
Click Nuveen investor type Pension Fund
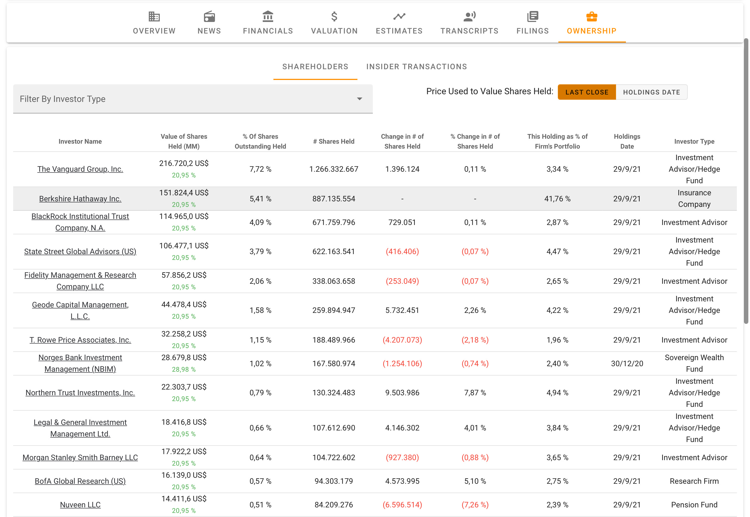694,505
